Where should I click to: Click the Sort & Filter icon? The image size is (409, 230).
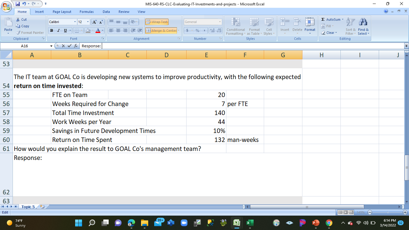tap(350, 22)
